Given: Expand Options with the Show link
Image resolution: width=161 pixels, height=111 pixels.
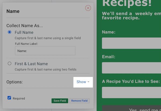Looking at the screenshot, I should click(x=81, y=82).
